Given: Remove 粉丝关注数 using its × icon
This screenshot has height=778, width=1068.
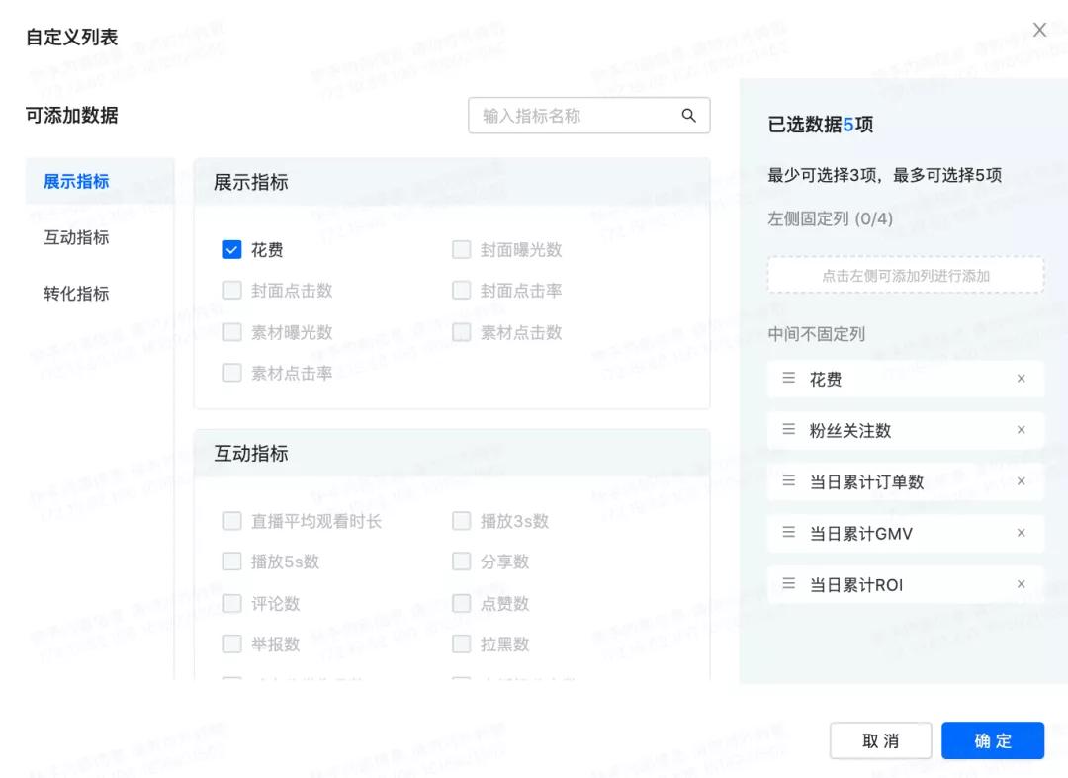Looking at the screenshot, I should pyautogui.click(x=1021, y=430).
